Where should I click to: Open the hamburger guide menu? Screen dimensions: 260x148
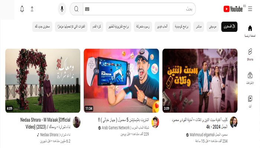pos(250,9)
